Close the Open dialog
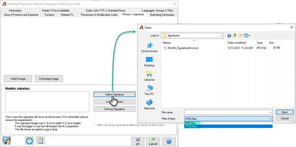This screenshot has height=147, width=296. [x=292, y=28]
